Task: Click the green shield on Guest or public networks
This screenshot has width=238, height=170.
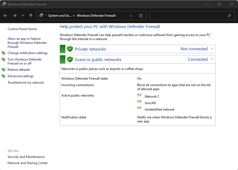Action: pos(70,59)
